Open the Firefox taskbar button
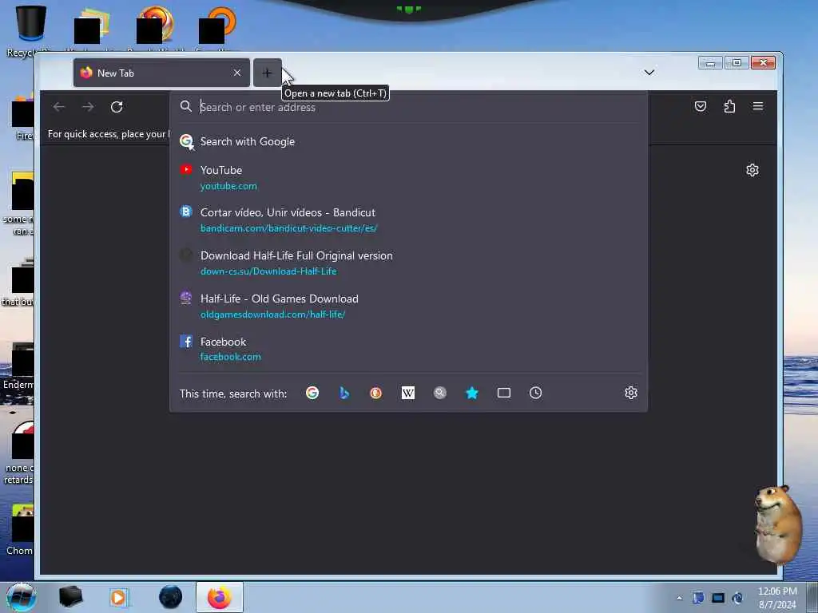818x613 pixels. tap(220, 597)
